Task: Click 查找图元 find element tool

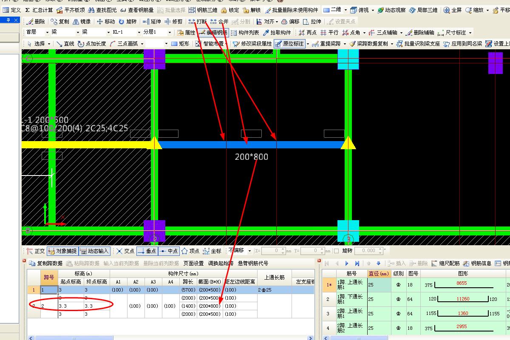Action: [x=102, y=10]
